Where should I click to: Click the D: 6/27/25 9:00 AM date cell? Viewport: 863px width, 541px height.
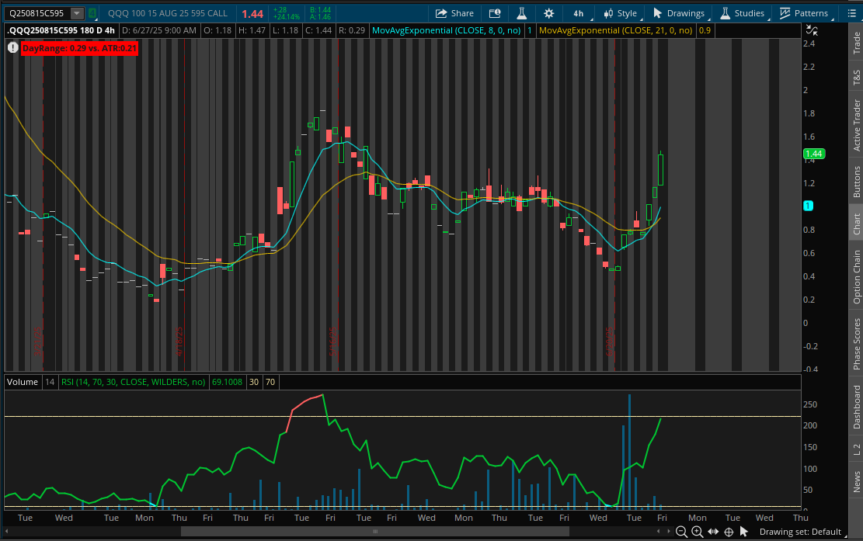158,31
